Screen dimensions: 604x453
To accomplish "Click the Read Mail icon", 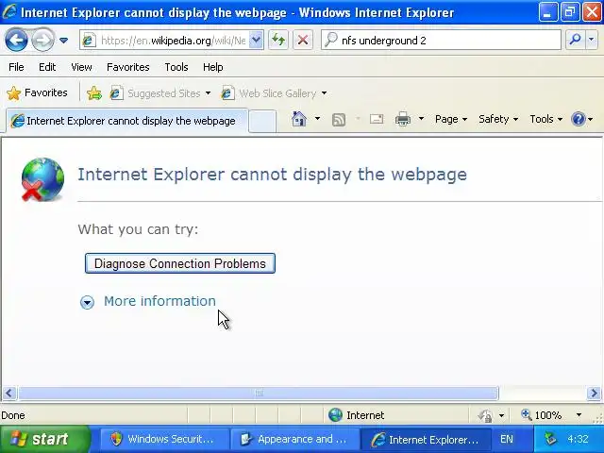I will point(377,119).
